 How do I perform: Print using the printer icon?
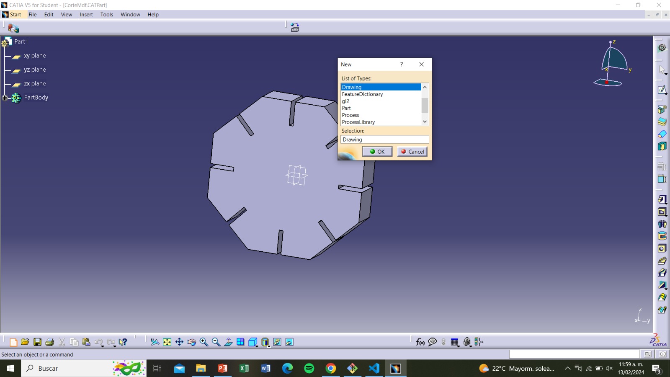[x=49, y=342]
